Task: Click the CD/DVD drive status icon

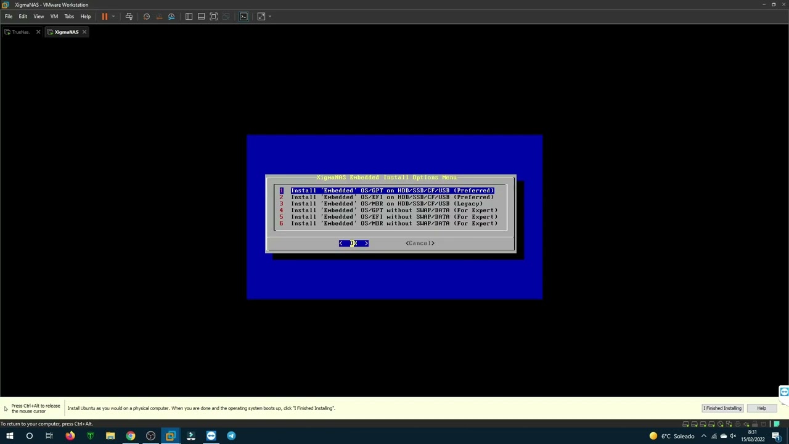Action: [721, 424]
